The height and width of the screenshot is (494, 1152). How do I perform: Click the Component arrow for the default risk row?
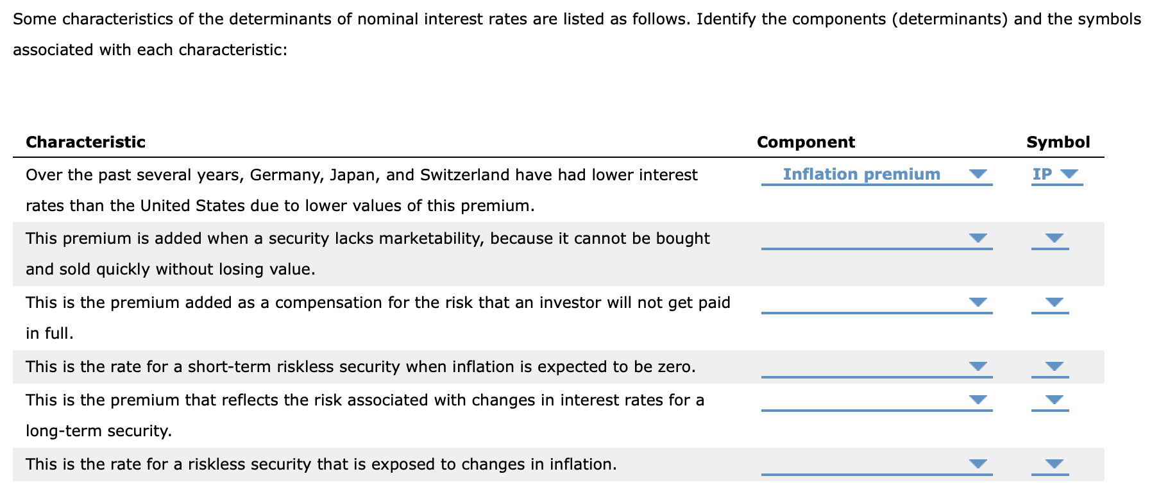click(x=978, y=303)
